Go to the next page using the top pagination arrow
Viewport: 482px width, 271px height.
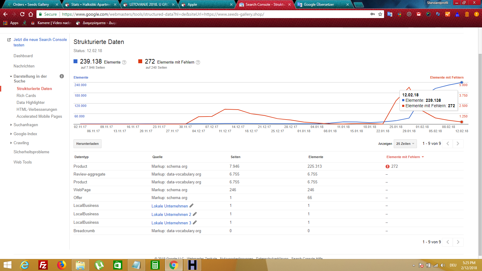(458, 144)
